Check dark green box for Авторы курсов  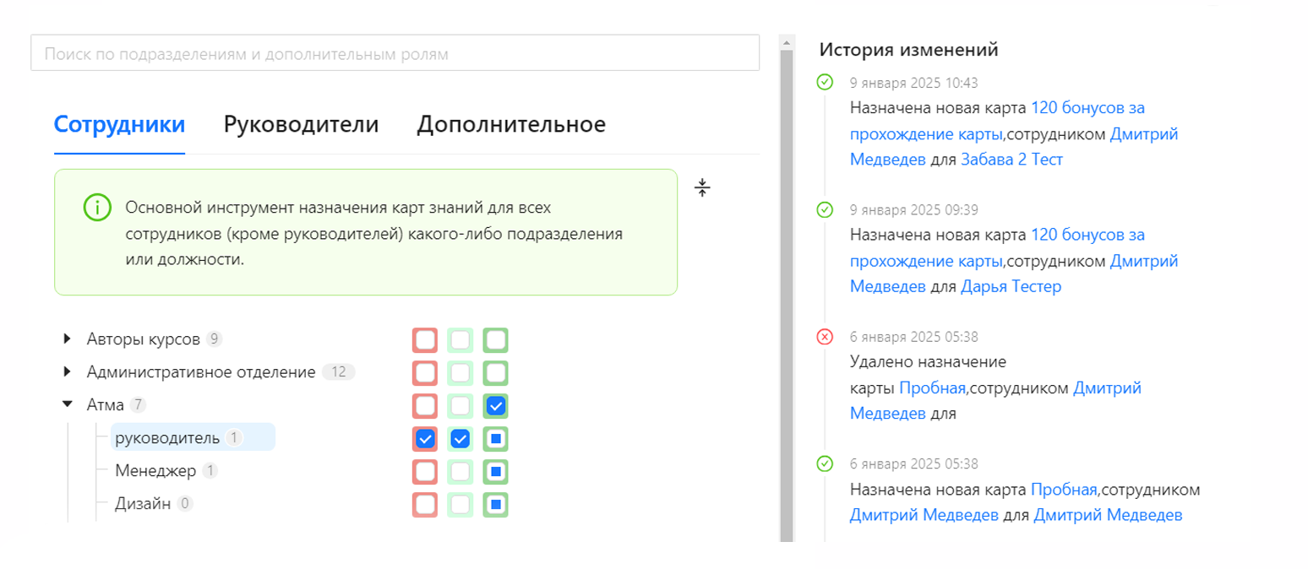(495, 340)
